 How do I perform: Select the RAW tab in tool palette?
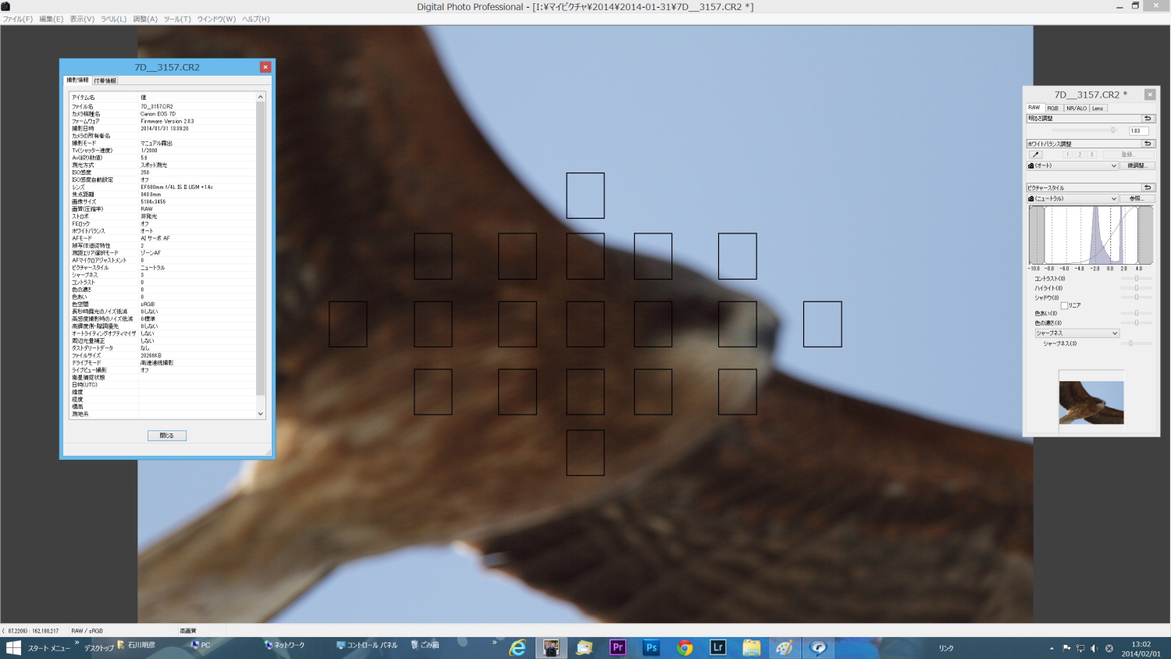coord(1034,108)
